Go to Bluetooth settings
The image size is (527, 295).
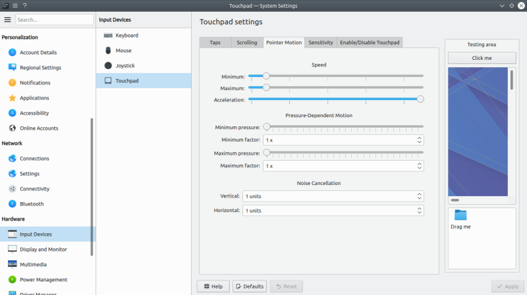32,204
